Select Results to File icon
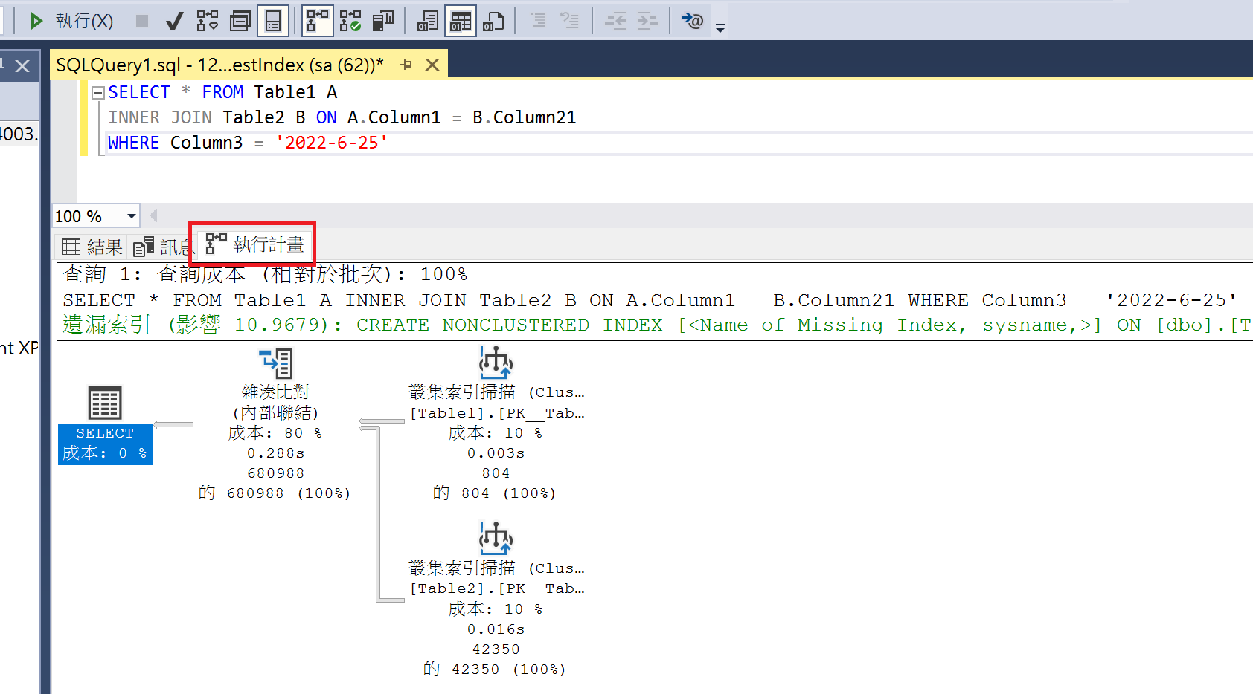Screen dimensions: 1253x694 coord(493,21)
